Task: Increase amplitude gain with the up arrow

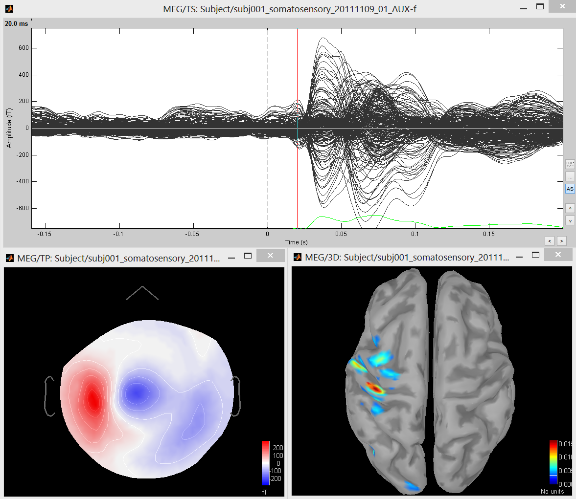Action: [570, 208]
